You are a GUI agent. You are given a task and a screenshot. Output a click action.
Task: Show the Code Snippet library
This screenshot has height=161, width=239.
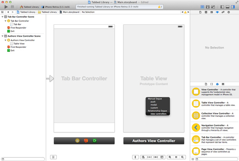(212, 84)
